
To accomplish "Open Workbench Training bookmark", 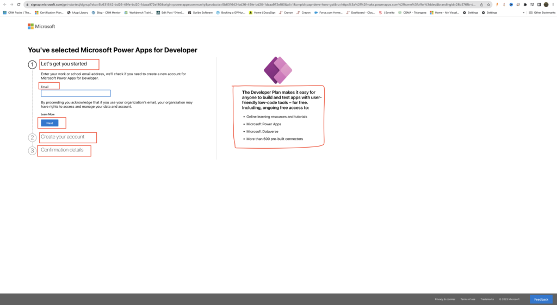I will pyautogui.click(x=138, y=13).
